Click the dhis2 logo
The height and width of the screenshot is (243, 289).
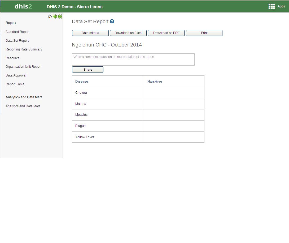(23, 6)
